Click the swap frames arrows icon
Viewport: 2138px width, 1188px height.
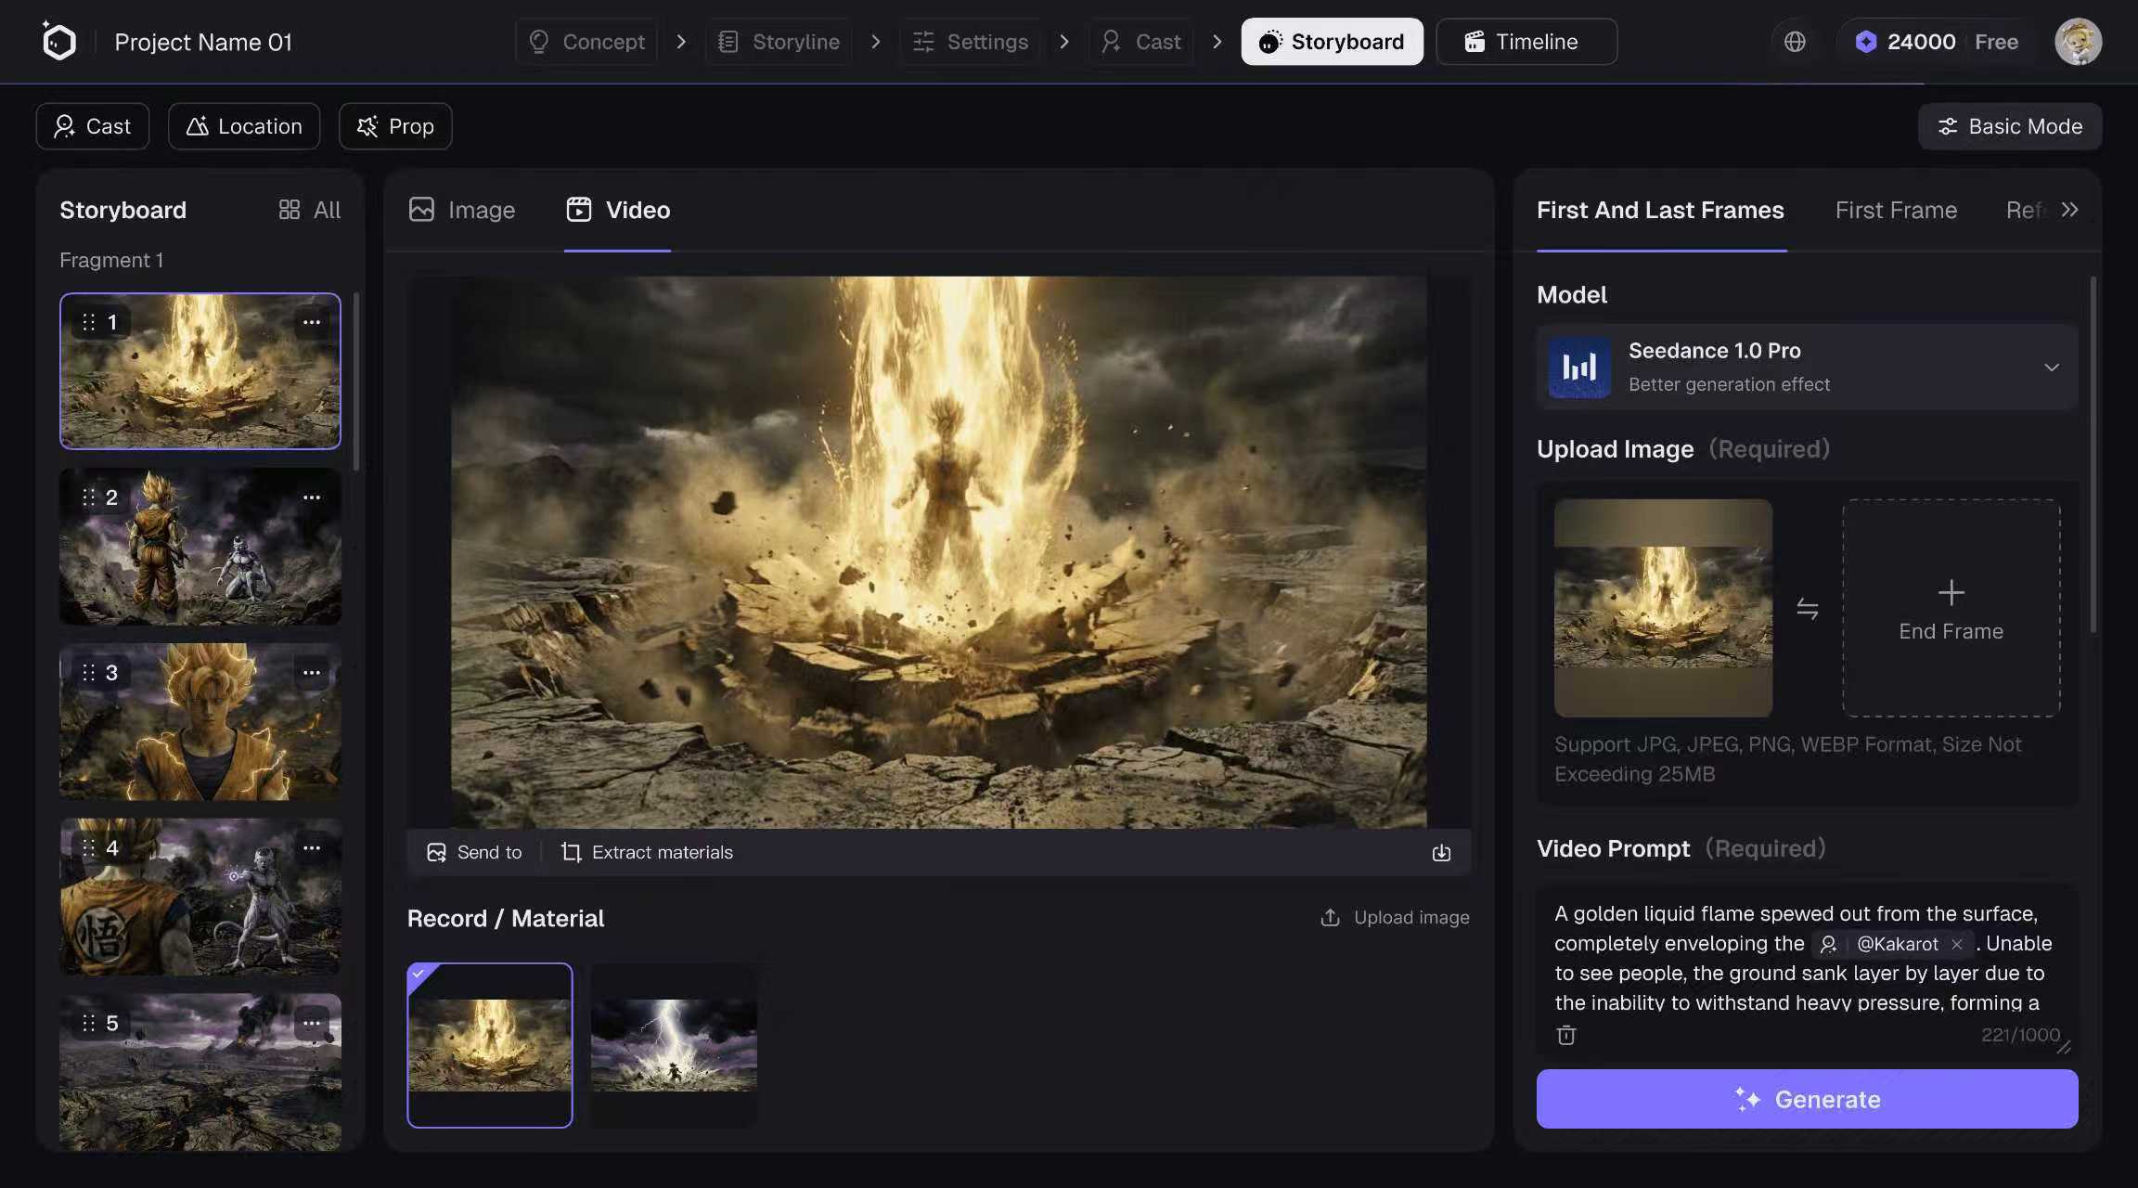pyautogui.click(x=1807, y=609)
